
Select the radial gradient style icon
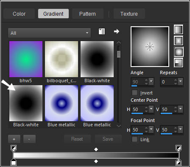(179, 63)
